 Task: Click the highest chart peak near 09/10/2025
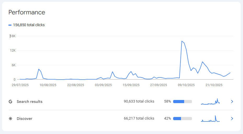click(182, 41)
